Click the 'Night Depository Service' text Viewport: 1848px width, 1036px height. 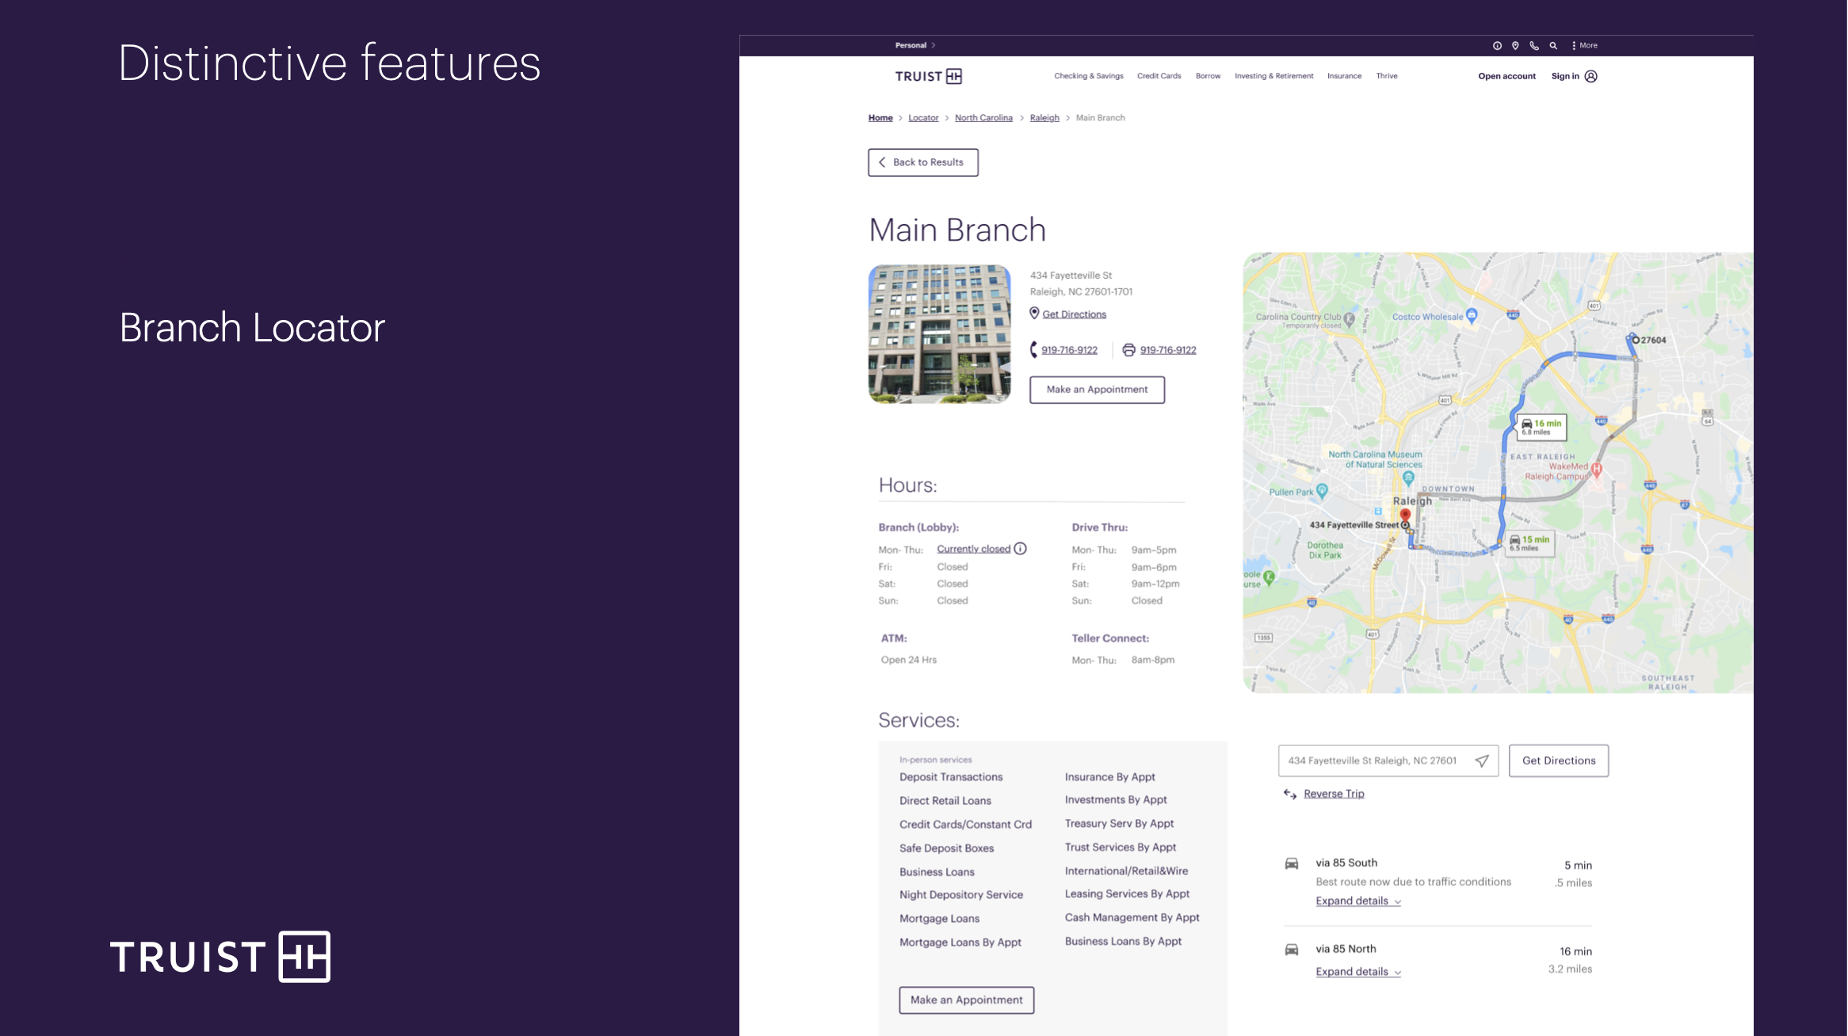tap(960, 895)
